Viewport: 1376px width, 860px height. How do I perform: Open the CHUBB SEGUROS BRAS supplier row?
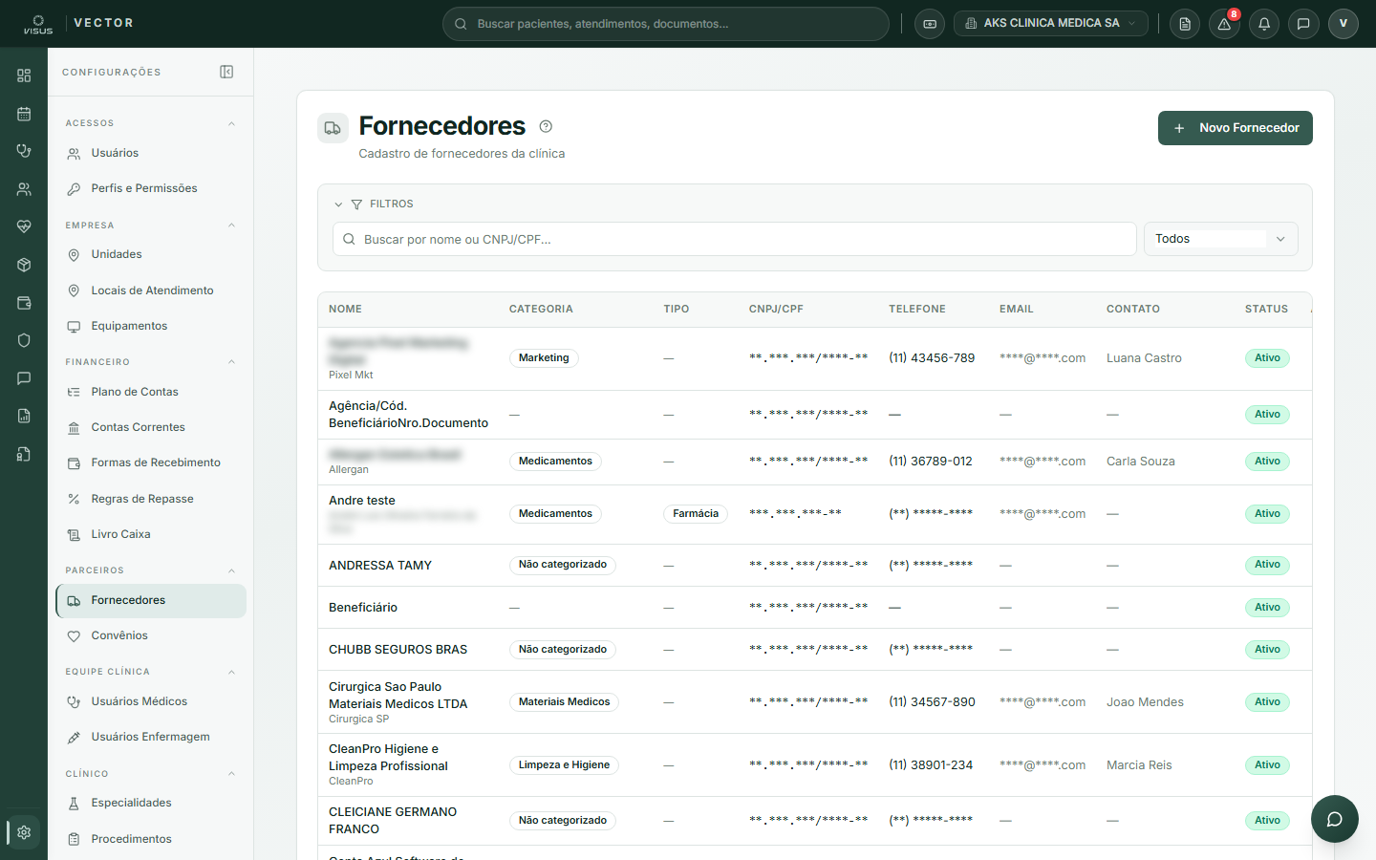coord(814,649)
